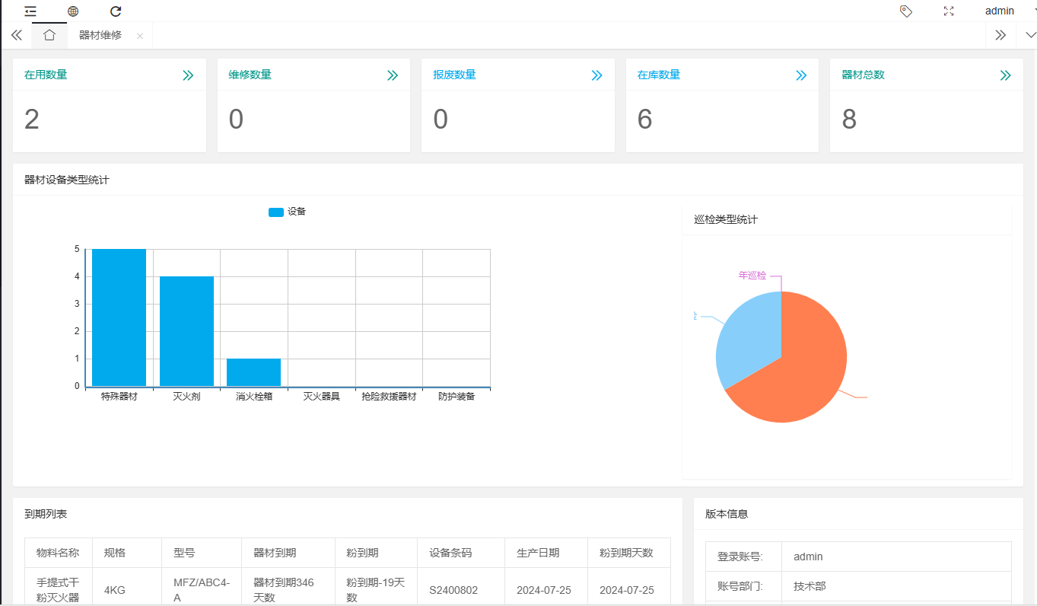The width and height of the screenshot is (1037, 606).
Task: Toggle fullscreen mode icon
Action: [949, 11]
